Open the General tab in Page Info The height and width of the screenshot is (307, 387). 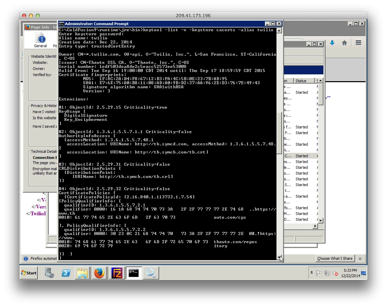pyautogui.click(x=40, y=41)
